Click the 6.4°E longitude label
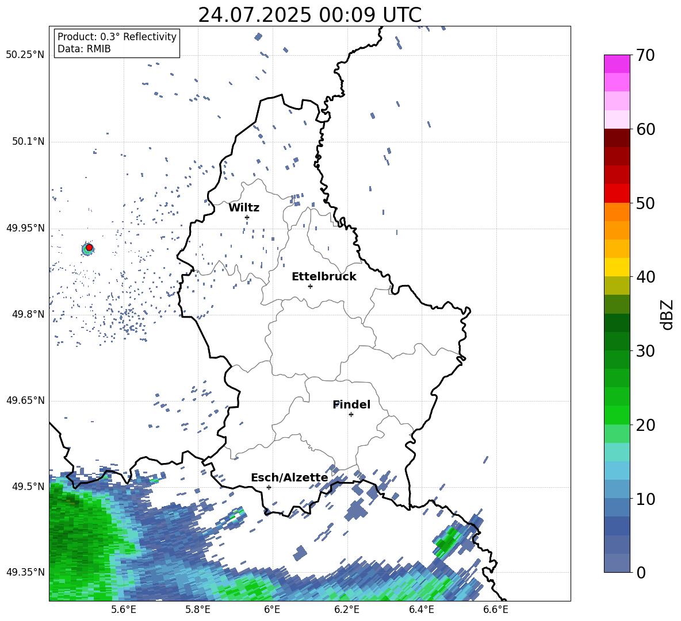The height and width of the screenshot is (621, 681). pyautogui.click(x=421, y=610)
